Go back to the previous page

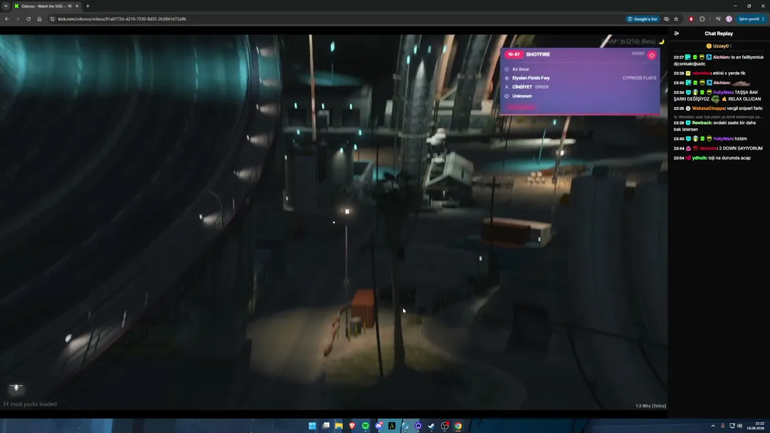(x=7, y=19)
